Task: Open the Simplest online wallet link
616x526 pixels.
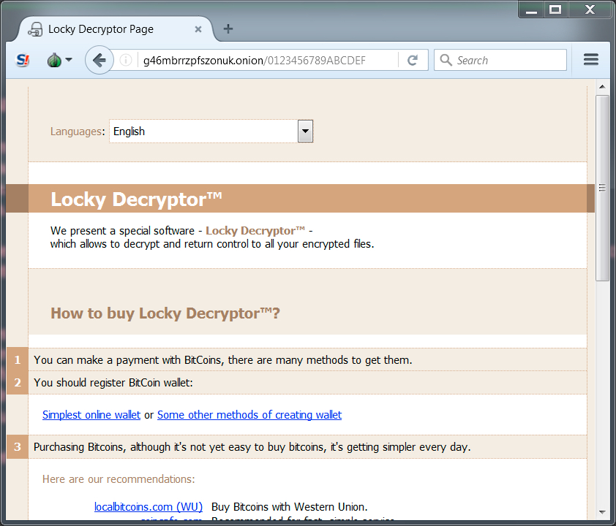Action: pos(91,415)
